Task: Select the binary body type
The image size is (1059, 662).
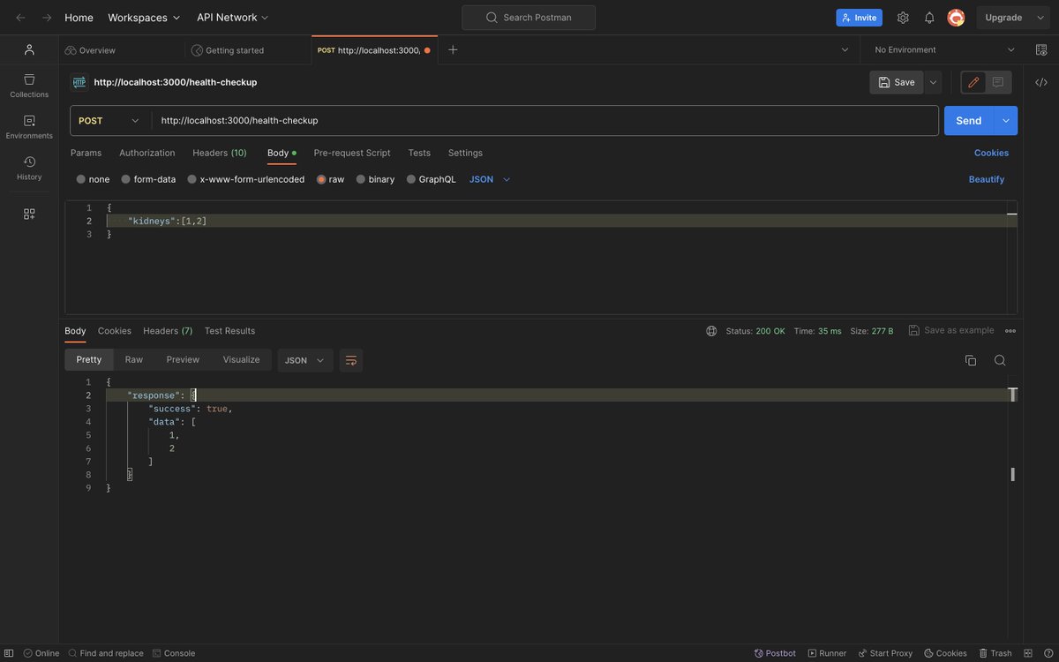Action: (375, 179)
